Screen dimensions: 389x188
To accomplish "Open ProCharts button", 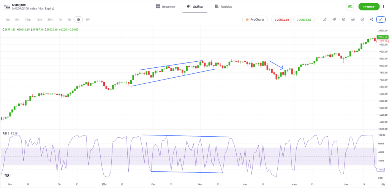I will (x=255, y=19).
